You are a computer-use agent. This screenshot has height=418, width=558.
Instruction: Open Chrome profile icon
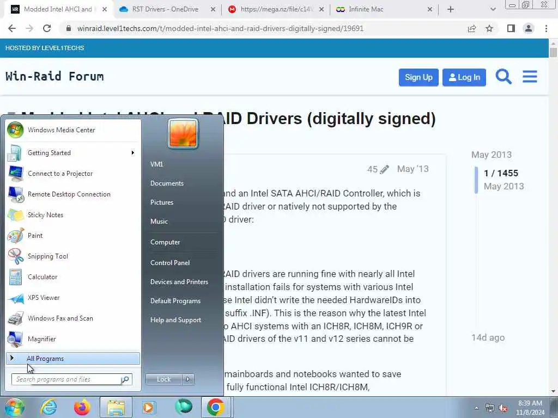(x=529, y=28)
